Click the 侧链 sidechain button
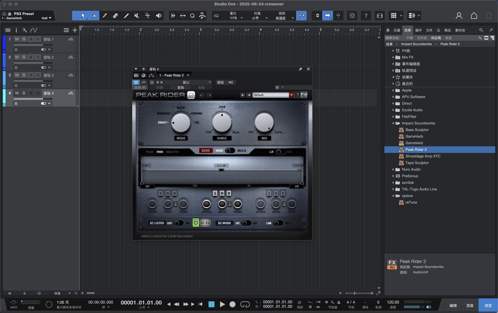This screenshot has height=313, width=498. tap(220, 82)
